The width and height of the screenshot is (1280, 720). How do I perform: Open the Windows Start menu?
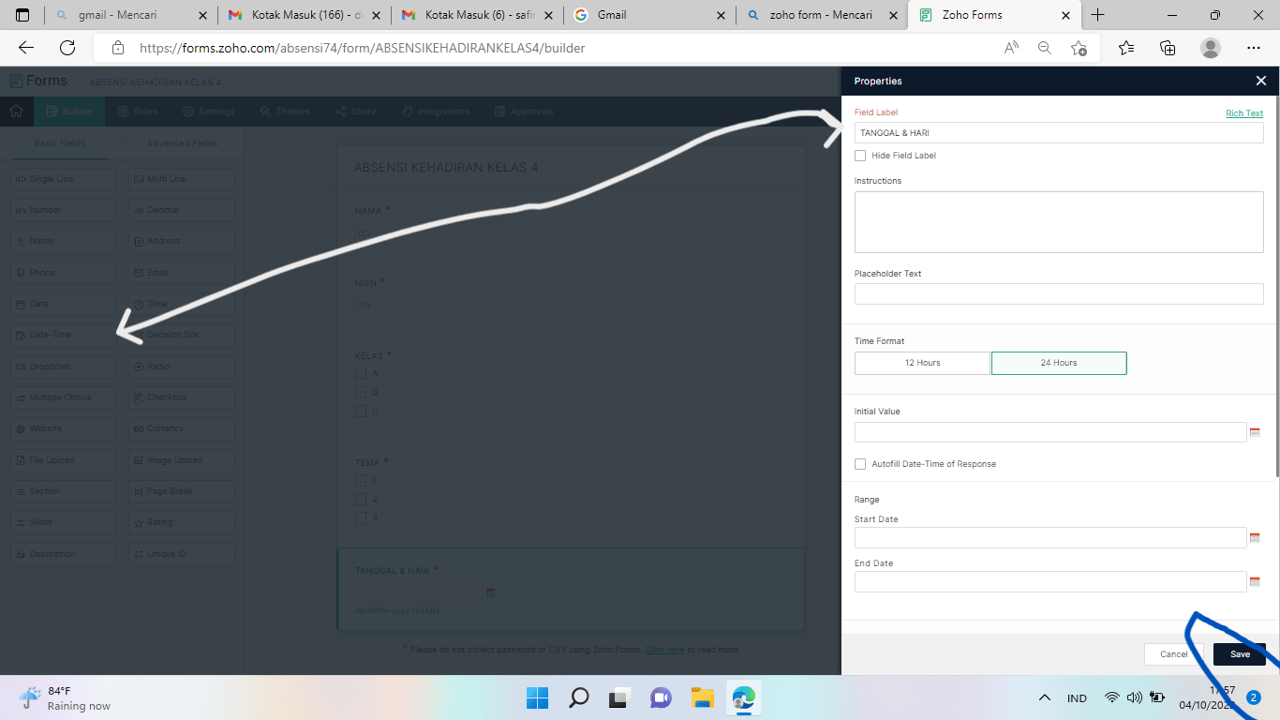point(537,697)
